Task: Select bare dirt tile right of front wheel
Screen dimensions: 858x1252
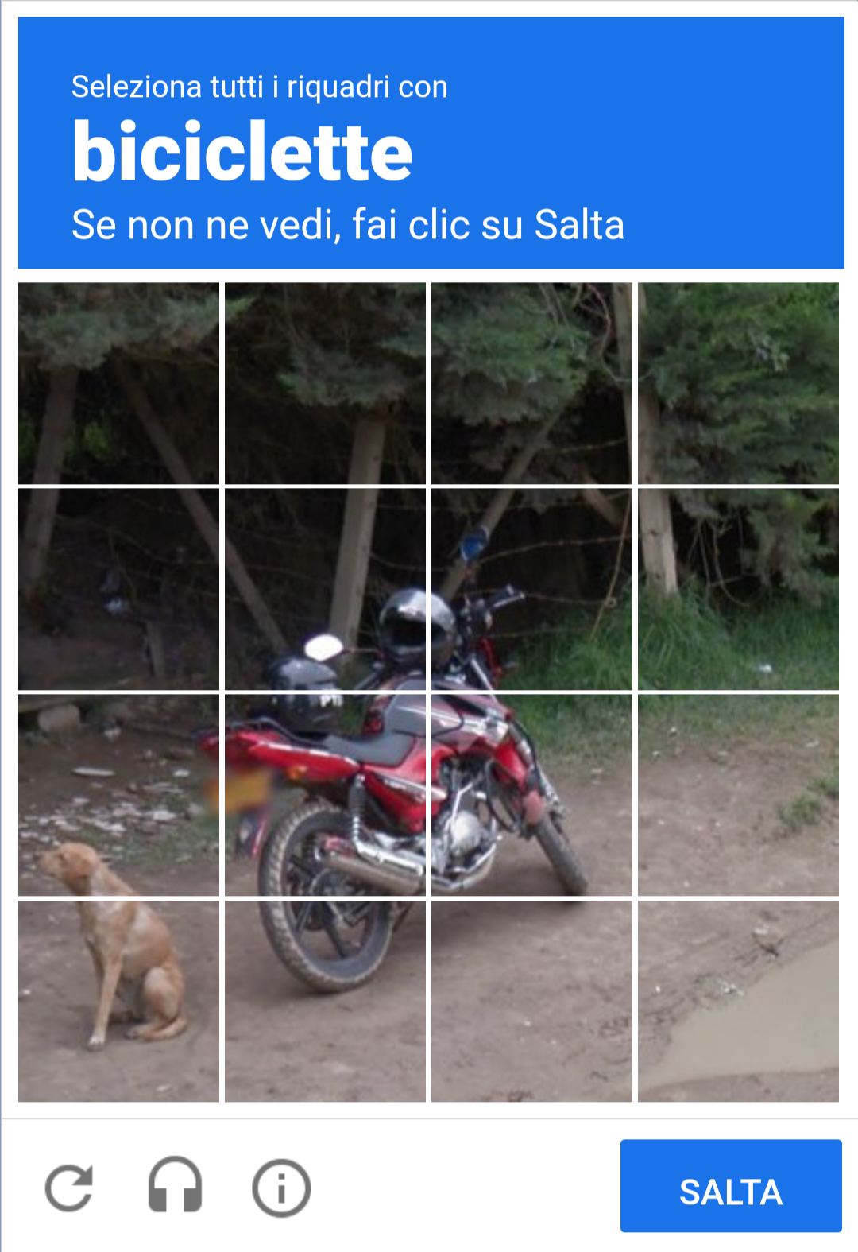Action: [x=738, y=795]
